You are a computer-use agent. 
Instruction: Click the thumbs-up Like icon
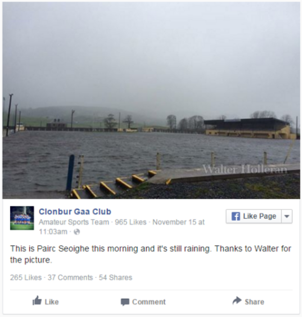[x=37, y=301]
